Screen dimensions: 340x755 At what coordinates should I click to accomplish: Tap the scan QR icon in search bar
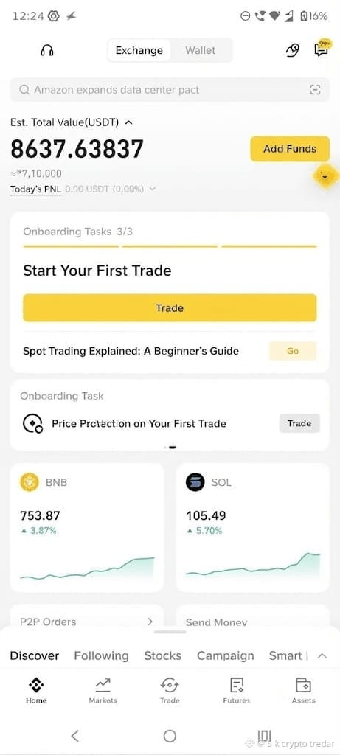[x=315, y=89]
